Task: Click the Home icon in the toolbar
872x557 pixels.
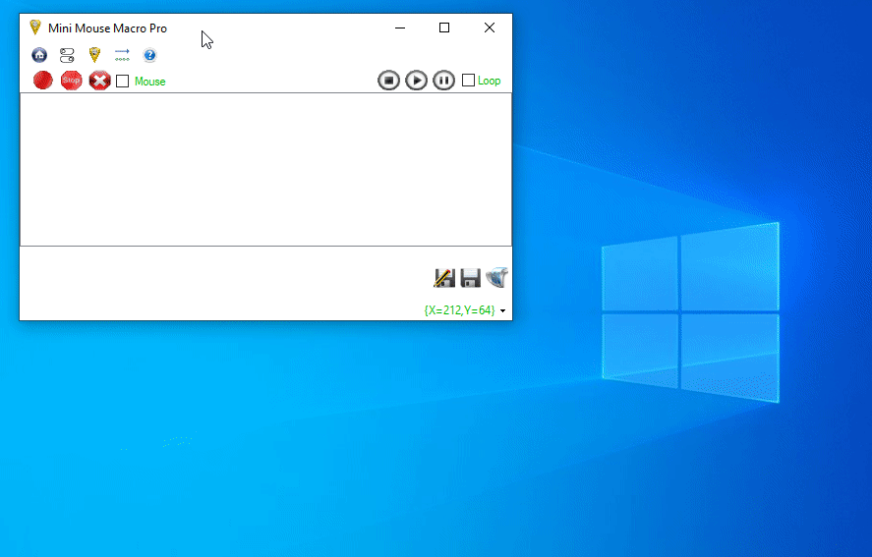Action: (x=39, y=55)
